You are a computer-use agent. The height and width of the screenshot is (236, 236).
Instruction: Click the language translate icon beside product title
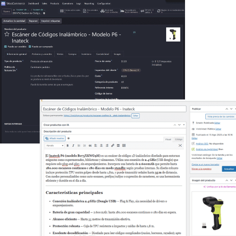tap(135, 33)
